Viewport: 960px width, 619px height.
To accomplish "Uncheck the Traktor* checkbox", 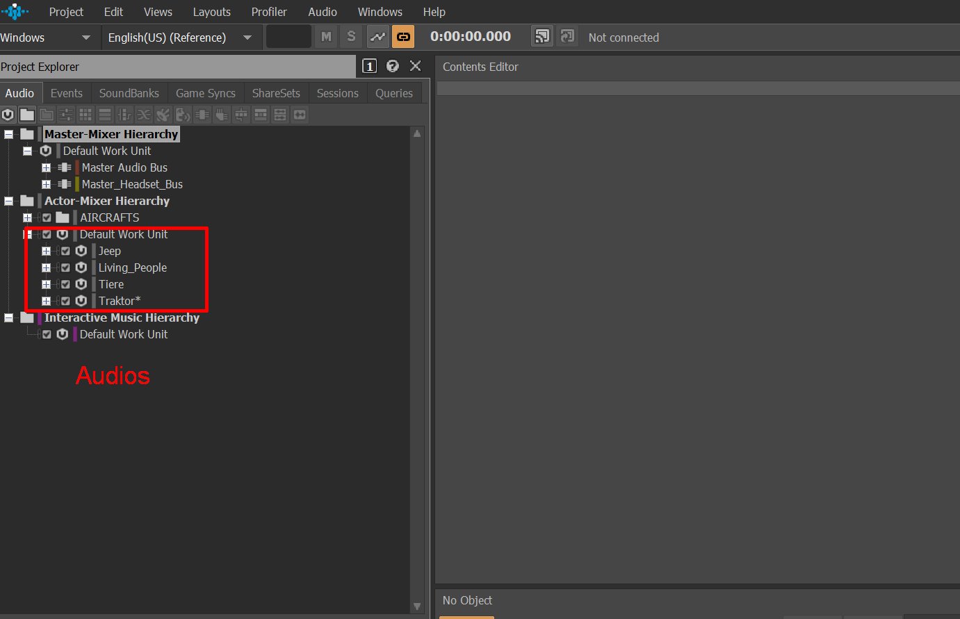I will coord(65,301).
